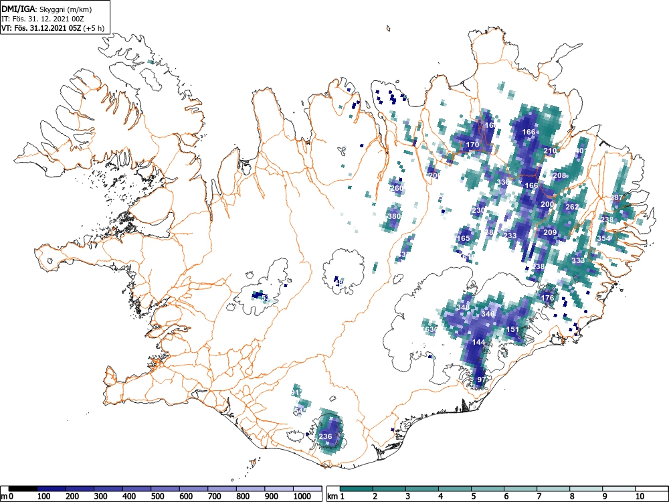The height and width of the screenshot is (502, 669).
Task: Click the 500 label on the metre scale
Action: (157, 497)
